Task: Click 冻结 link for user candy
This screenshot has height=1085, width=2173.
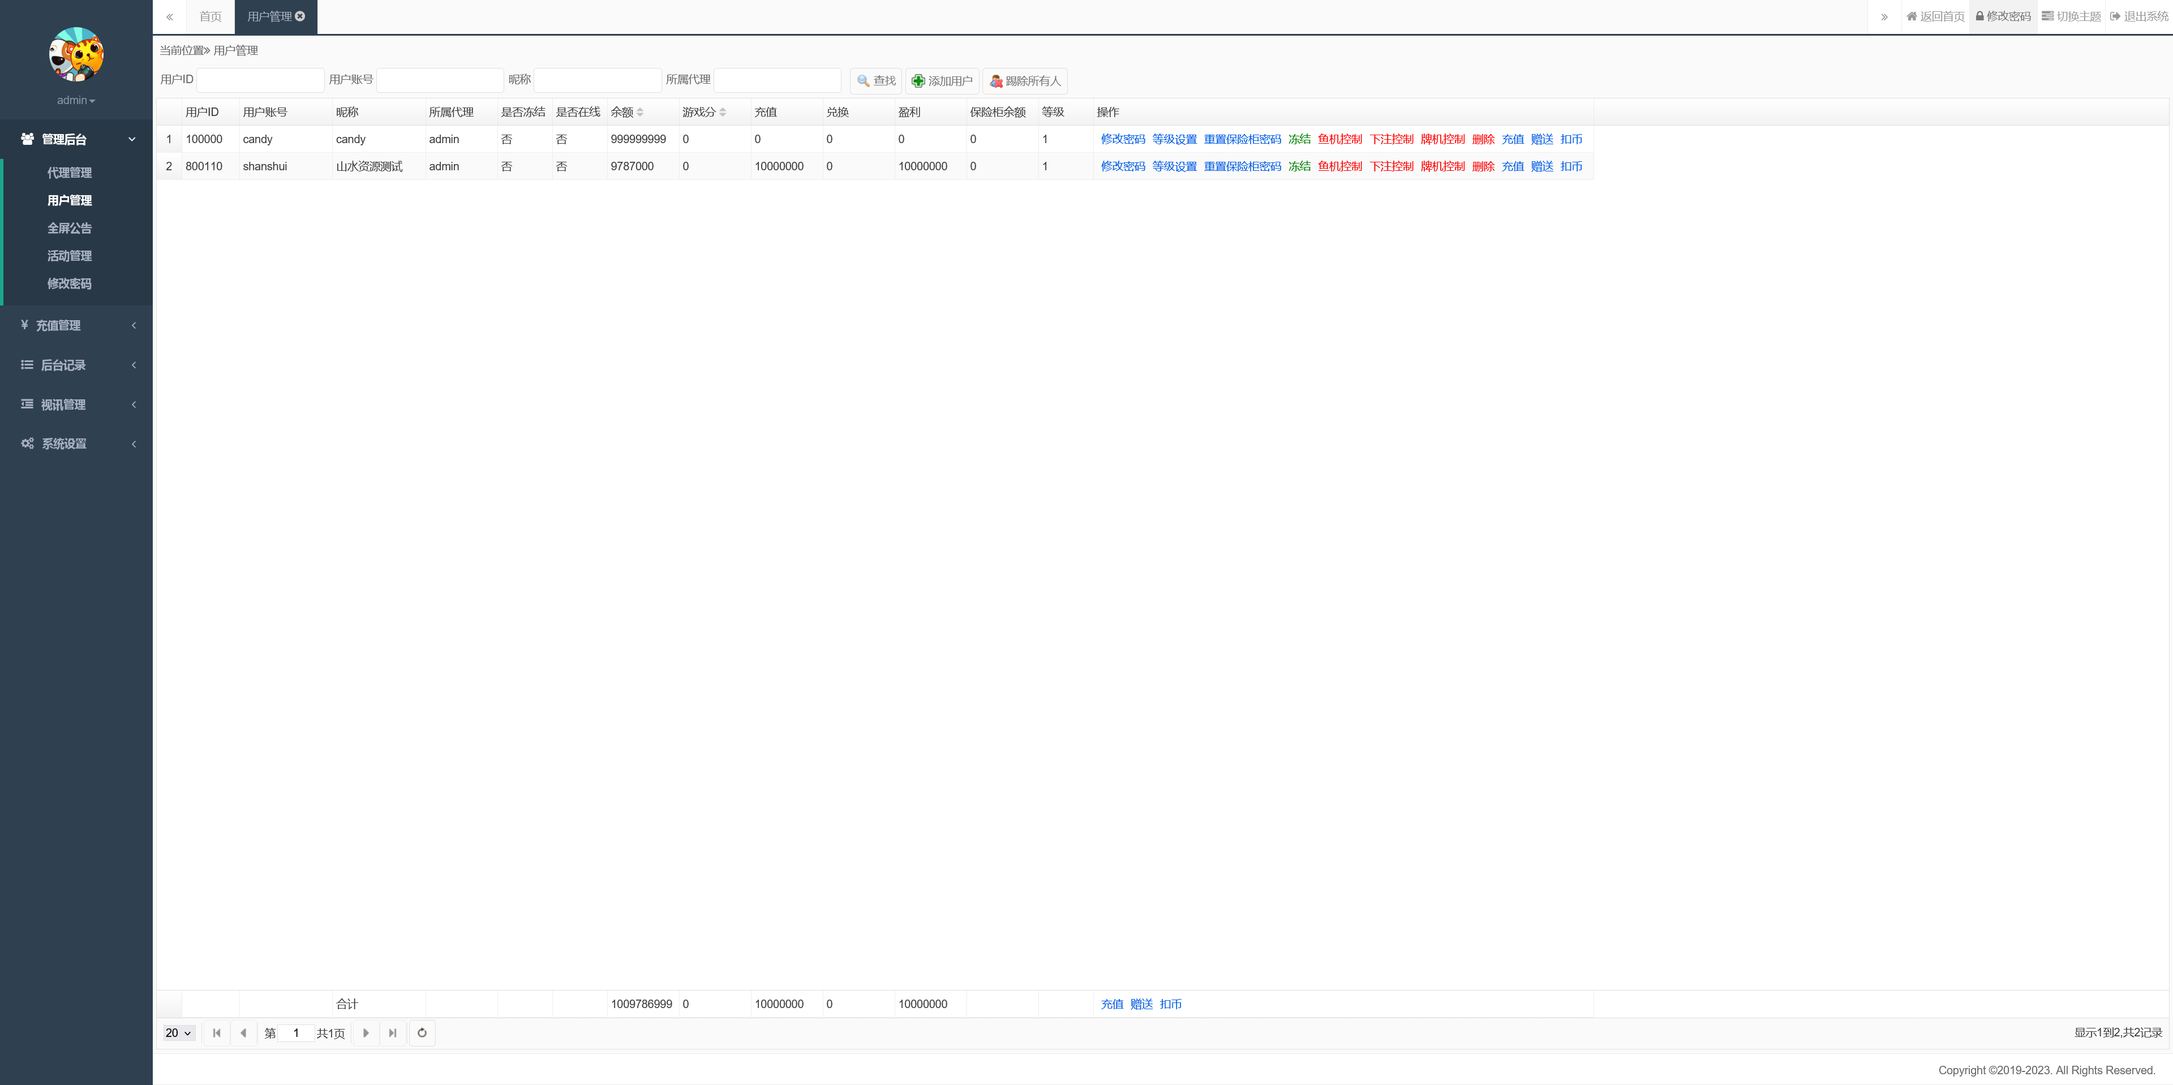Action: pos(1299,139)
